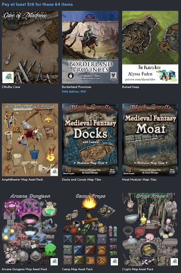This screenshot has height=273, width=181.
Task: Select the Moat Modular Map-Tiles title
Action: click(x=139, y=180)
